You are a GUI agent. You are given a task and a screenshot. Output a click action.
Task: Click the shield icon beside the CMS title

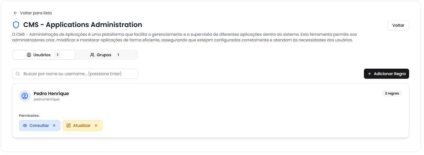coord(16,25)
